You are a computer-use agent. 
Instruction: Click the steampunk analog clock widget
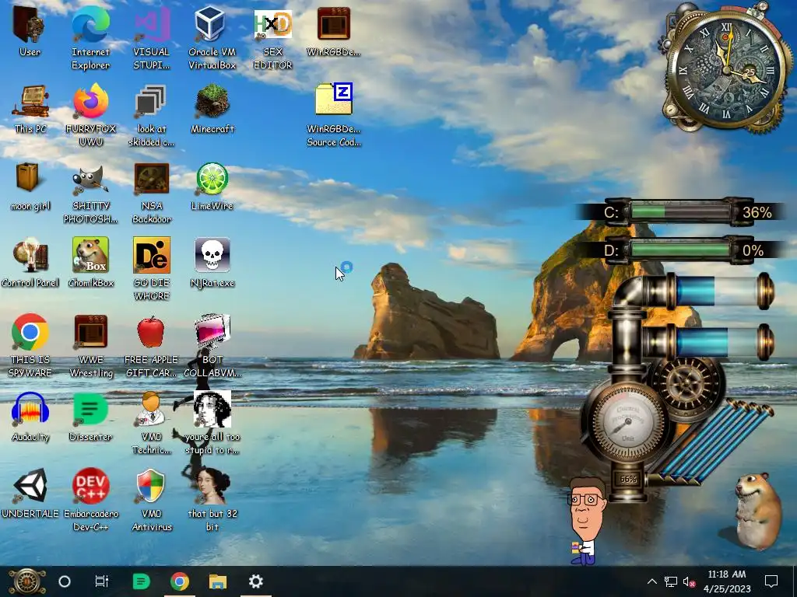(726, 69)
